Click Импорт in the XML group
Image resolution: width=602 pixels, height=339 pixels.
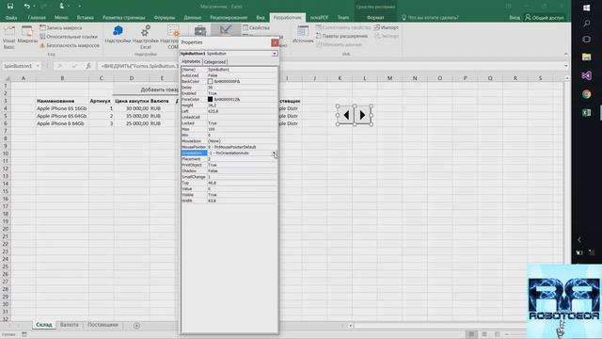[387, 27]
